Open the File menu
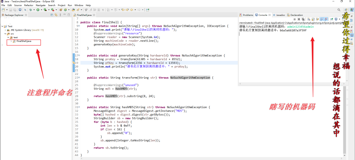The height and width of the screenshot is (160, 355). tap(3, 5)
